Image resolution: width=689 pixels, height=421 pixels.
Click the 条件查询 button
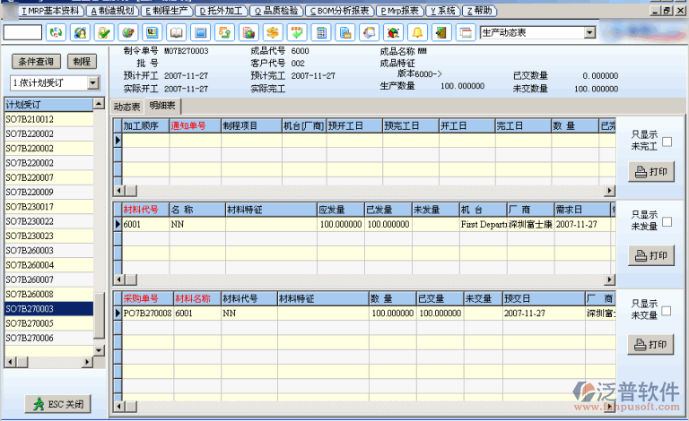coord(36,62)
